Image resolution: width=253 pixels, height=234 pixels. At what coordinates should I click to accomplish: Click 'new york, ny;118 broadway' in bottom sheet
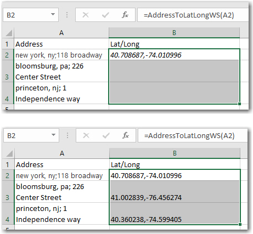(62, 175)
